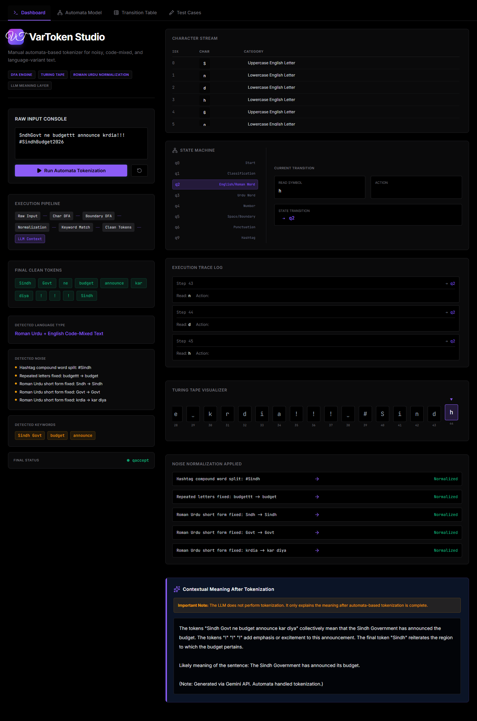Click the VarToken Studio logo icon
This screenshot has height=721, width=477.
click(x=16, y=37)
